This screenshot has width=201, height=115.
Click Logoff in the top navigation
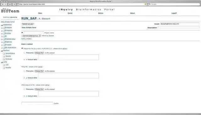click(174, 13)
